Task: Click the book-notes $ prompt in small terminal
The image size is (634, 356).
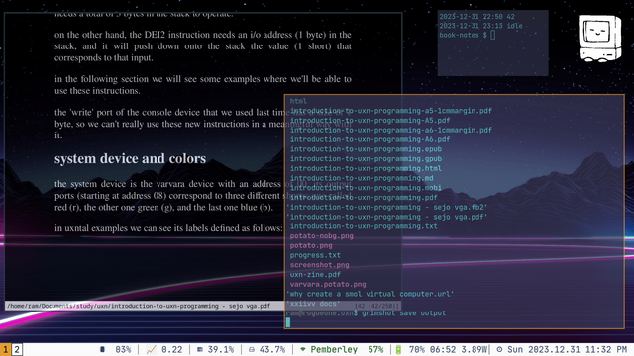Action: (464, 36)
